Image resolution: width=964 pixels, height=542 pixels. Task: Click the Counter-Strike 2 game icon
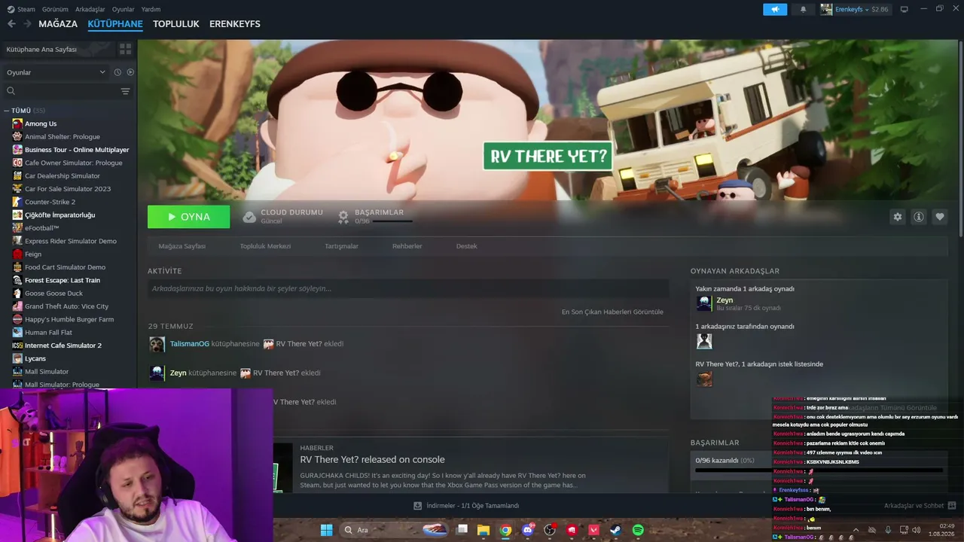click(17, 202)
